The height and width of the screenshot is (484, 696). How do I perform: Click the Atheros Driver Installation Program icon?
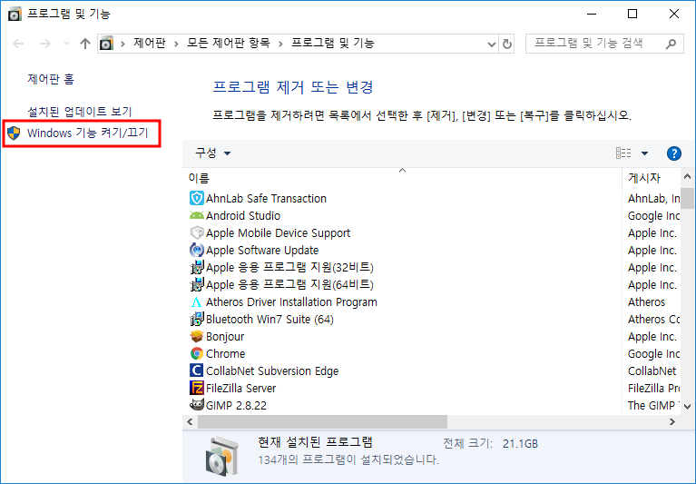point(197,302)
